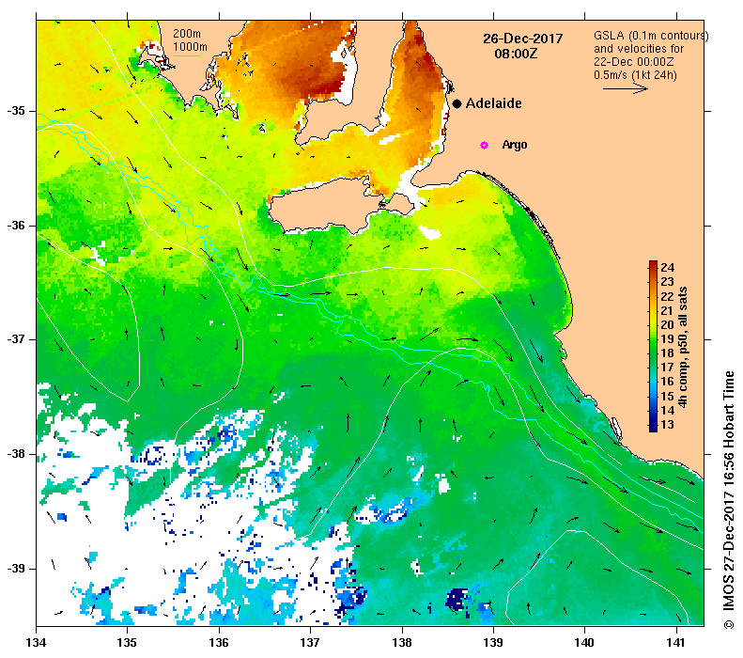Click the warm red Spencer Gulf water

coord(303,62)
